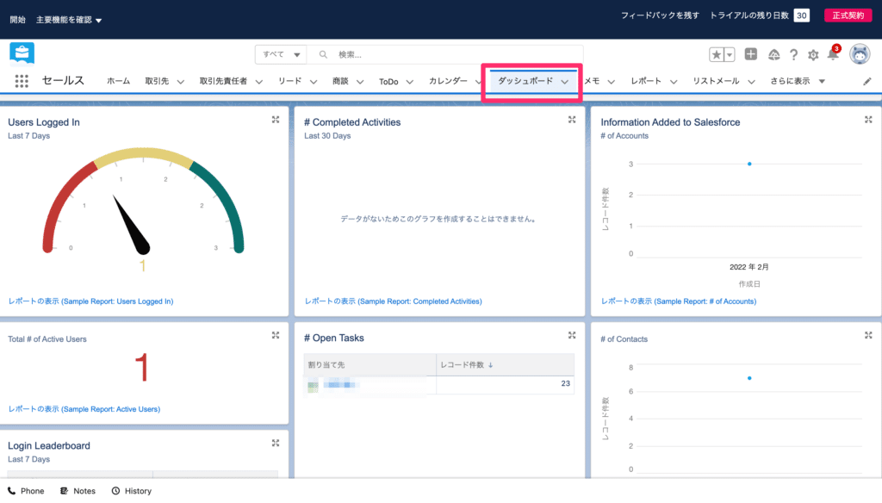Open the help question mark icon
This screenshot has height=503, width=882.
(x=793, y=54)
